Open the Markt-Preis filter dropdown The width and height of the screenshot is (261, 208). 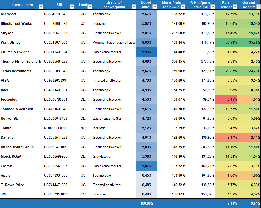[x=183, y=7]
